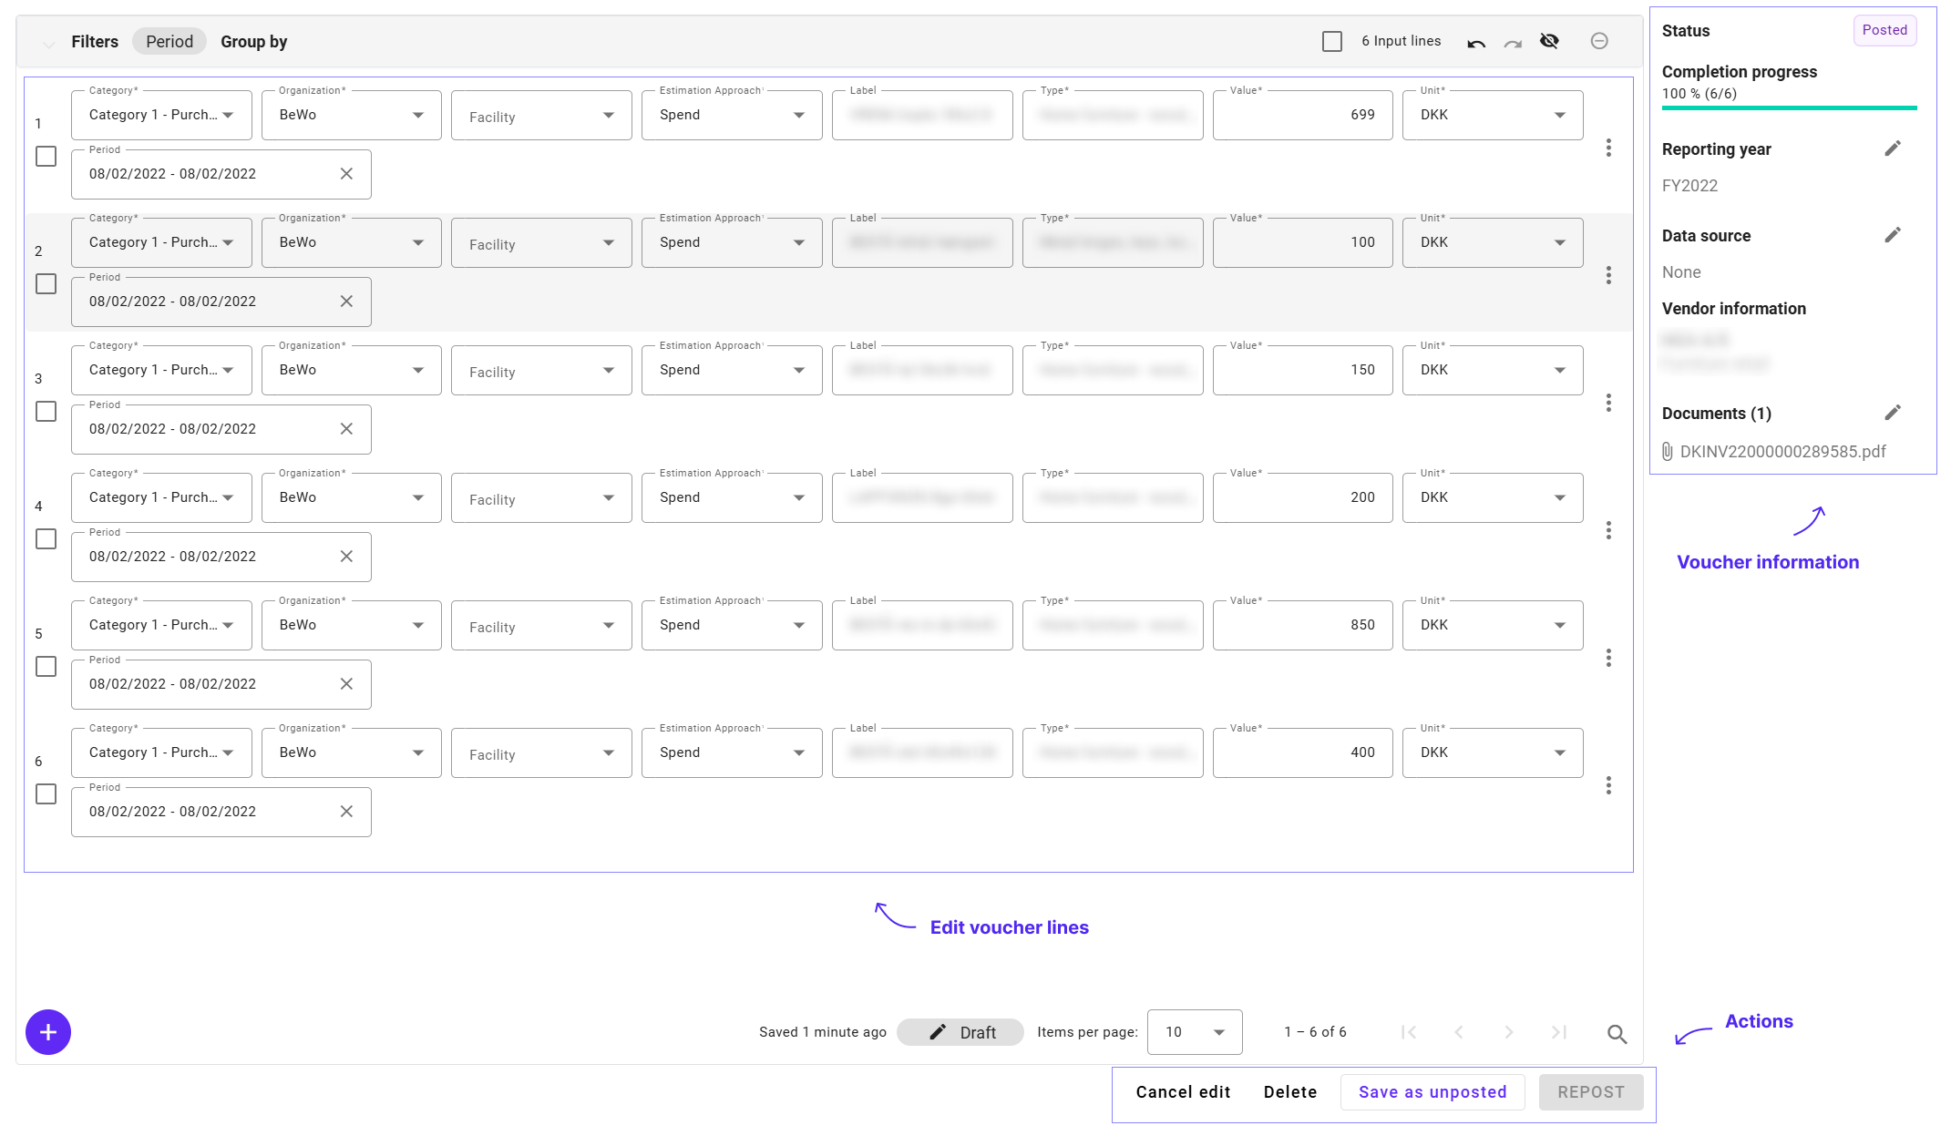Click the Period date field on line 4
1951x1136 pixels.
pyautogui.click(x=221, y=557)
